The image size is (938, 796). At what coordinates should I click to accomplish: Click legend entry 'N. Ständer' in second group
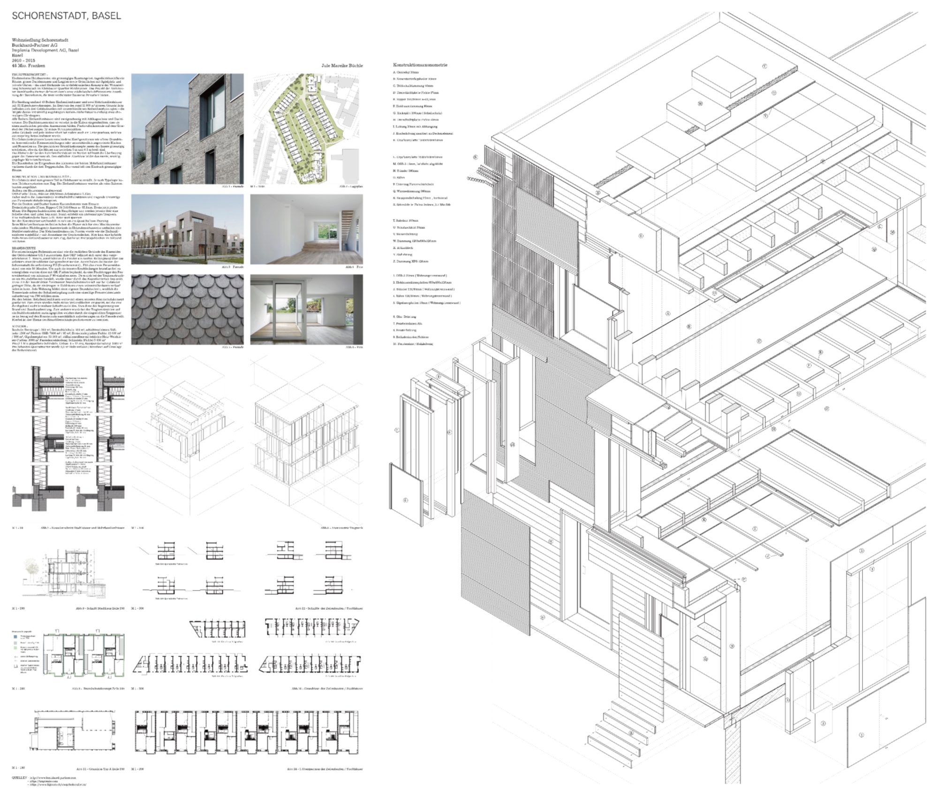point(407,171)
